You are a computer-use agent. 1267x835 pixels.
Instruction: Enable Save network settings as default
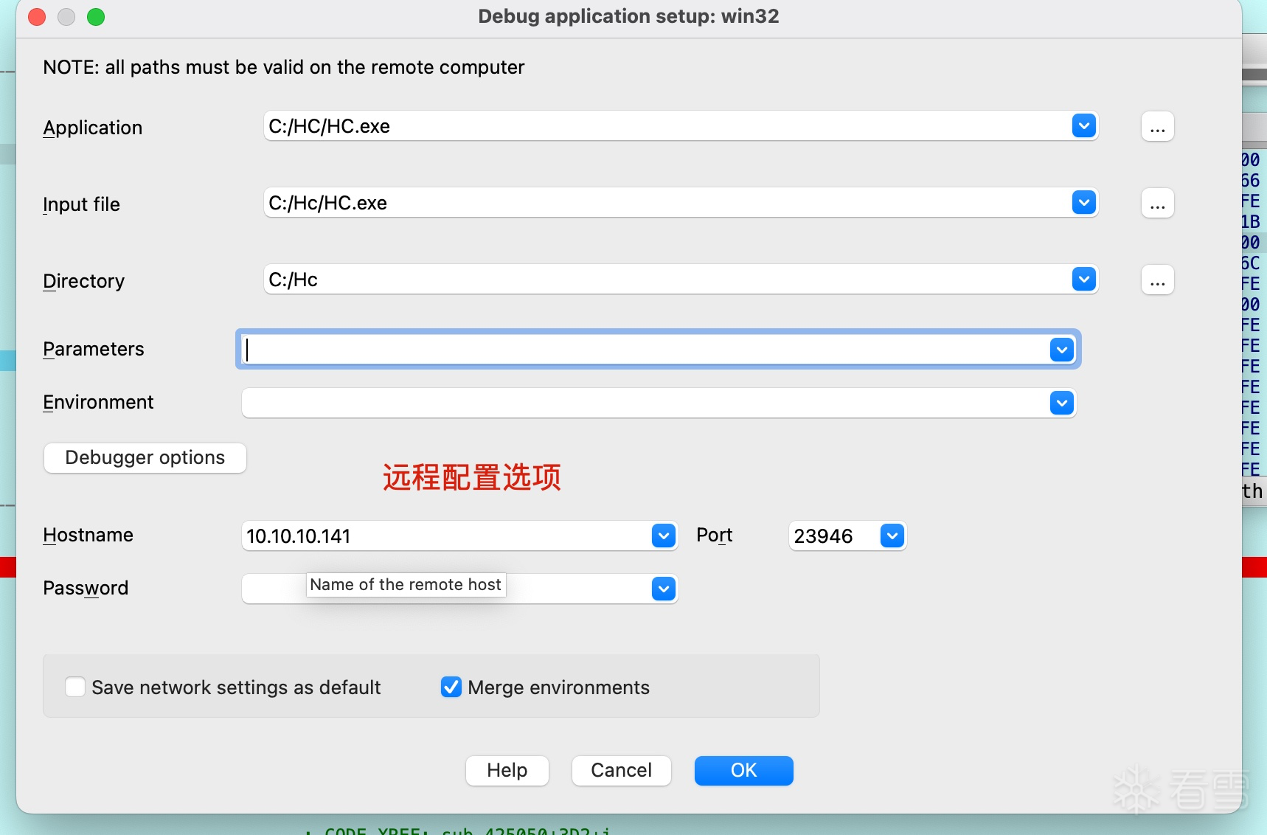pyautogui.click(x=75, y=687)
